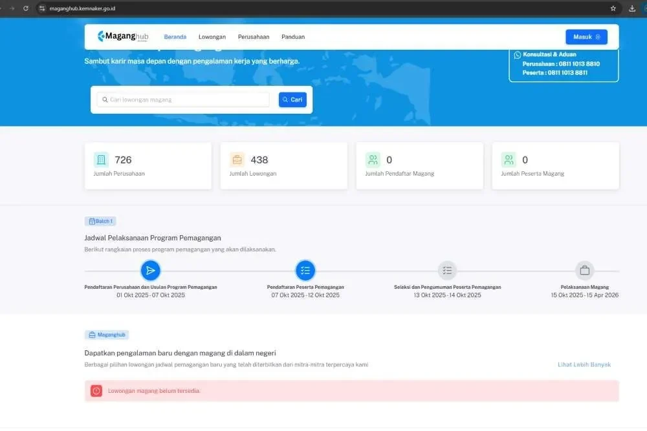Click the Maganghub logo

pyautogui.click(x=122, y=36)
